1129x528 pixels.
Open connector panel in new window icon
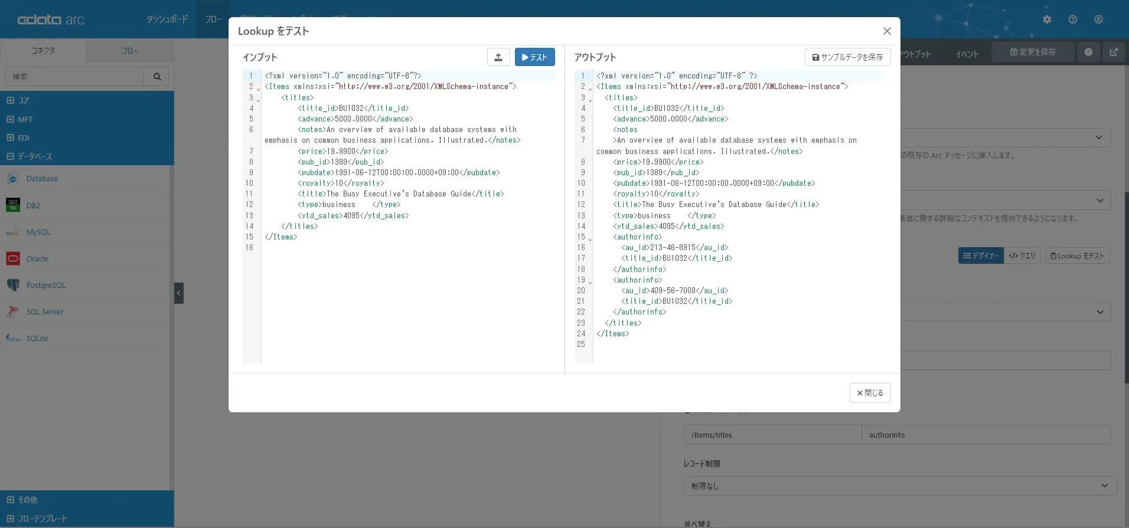pyautogui.click(x=1114, y=53)
